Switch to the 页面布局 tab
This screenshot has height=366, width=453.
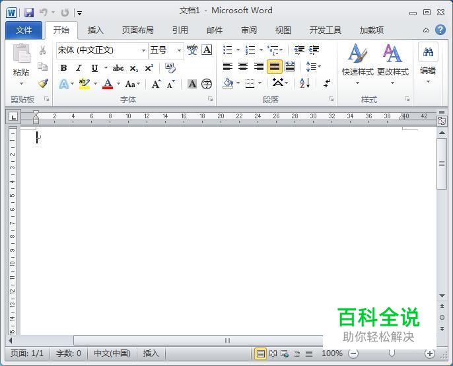click(x=137, y=30)
